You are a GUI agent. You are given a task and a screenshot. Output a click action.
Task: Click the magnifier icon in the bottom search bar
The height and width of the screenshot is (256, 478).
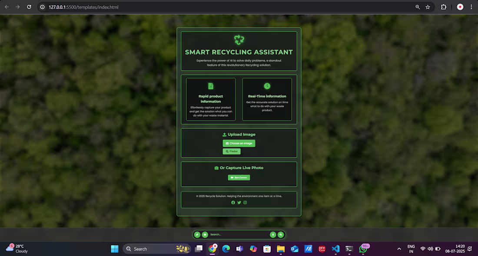pos(281,234)
